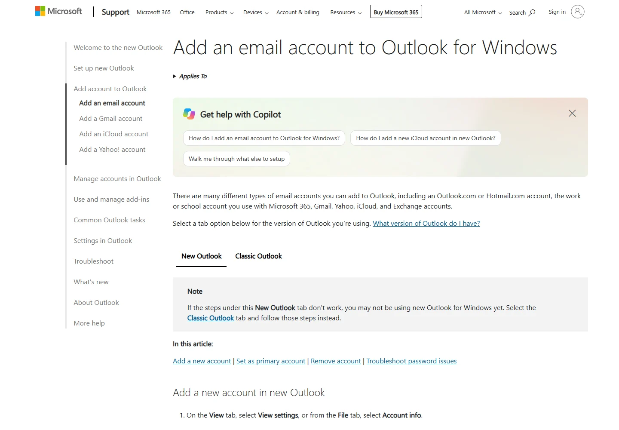The height and width of the screenshot is (430, 619).
Task: Open the Devices dropdown menu
Action: 256,12
